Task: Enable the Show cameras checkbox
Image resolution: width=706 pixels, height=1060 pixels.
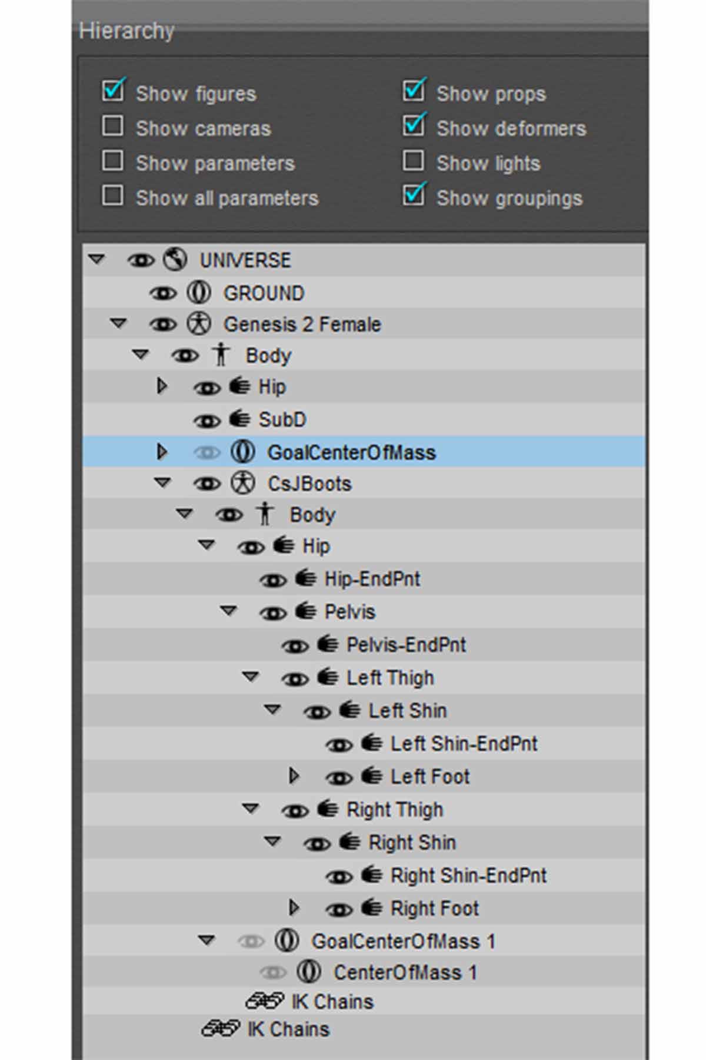Action: 113,127
